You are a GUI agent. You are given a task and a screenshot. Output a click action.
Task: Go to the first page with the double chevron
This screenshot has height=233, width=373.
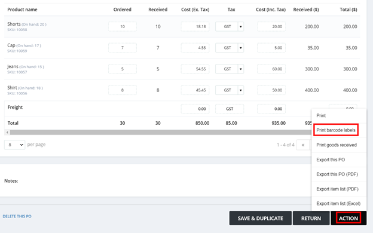tap(303, 145)
